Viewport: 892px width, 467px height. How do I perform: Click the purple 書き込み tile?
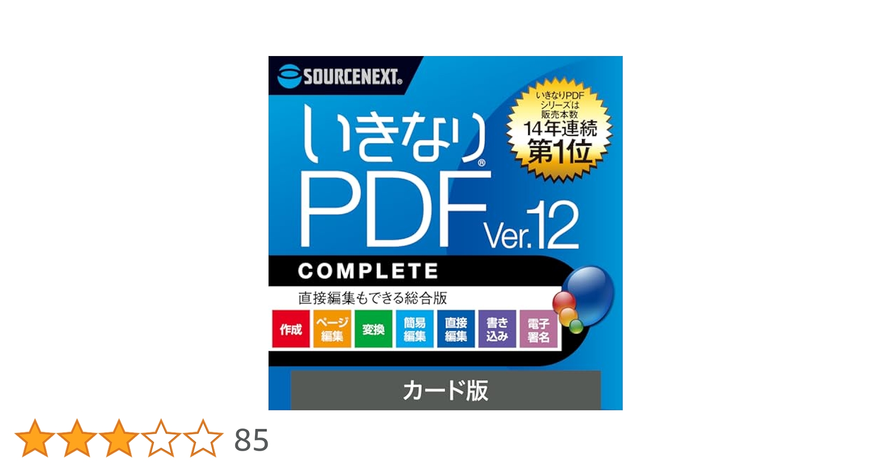tap(497, 329)
